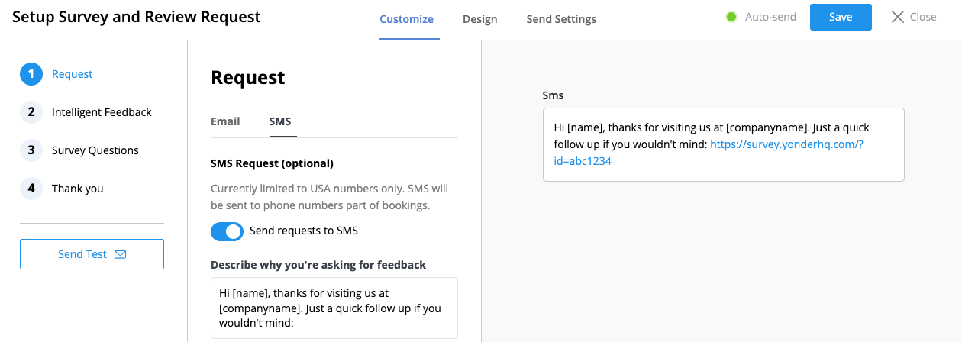Select step 1 circle icon for Request

pyautogui.click(x=31, y=74)
